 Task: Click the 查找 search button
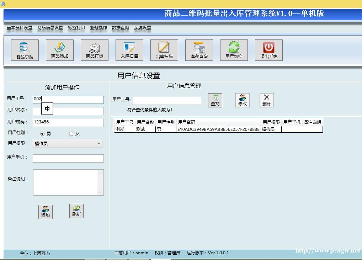(x=215, y=100)
